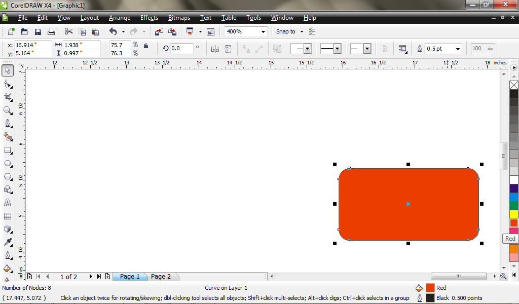Select the Text tool

click(8, 203)
